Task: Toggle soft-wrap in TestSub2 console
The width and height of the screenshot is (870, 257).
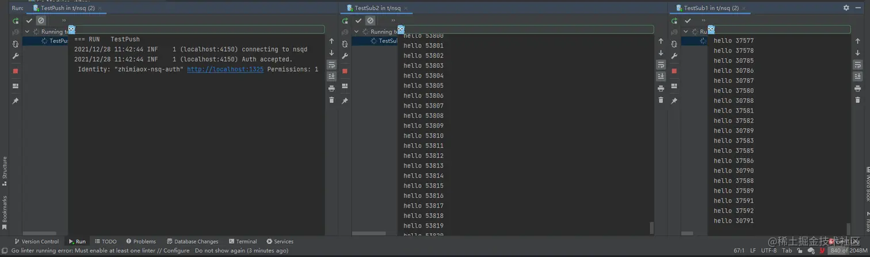Action: pyautogui.click(x=661, y=64)
